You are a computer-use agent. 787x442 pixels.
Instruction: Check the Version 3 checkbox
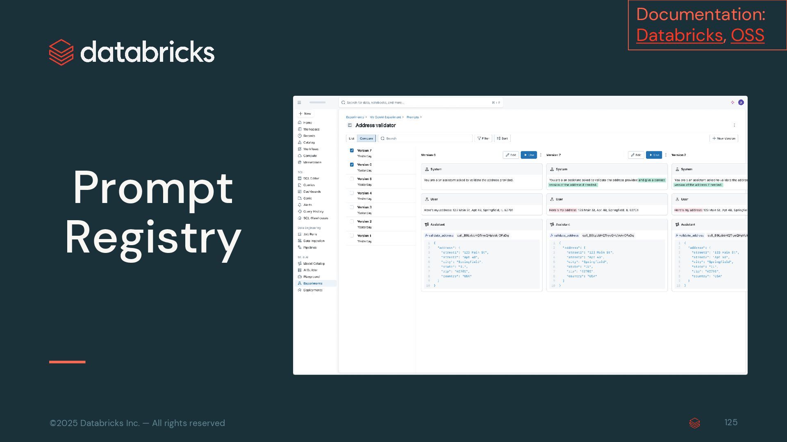[x=352, y=207]
